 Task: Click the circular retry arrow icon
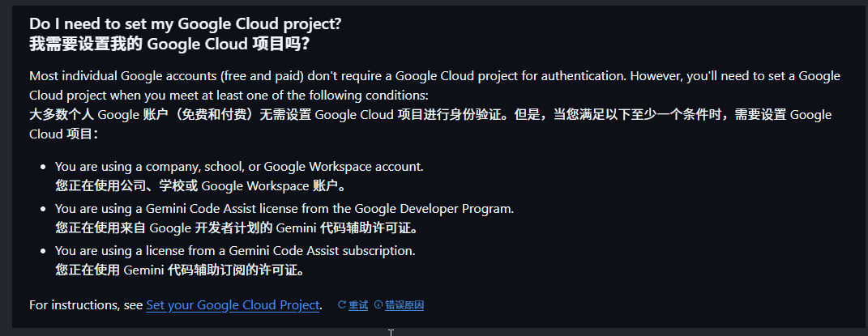(342, 305)
